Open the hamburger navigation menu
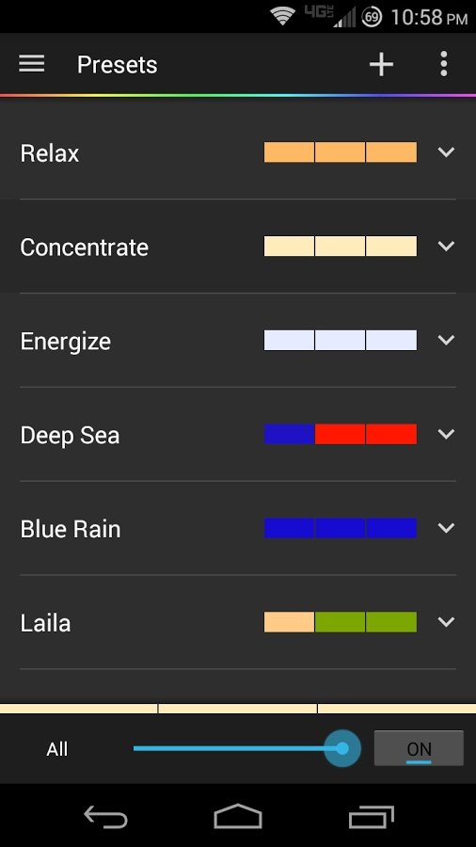The width and height of the screenshot is (476, 847). 32,64
